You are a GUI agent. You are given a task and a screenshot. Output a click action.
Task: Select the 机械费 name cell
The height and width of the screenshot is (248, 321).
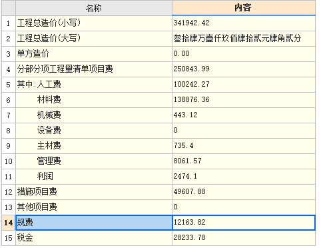94,115
